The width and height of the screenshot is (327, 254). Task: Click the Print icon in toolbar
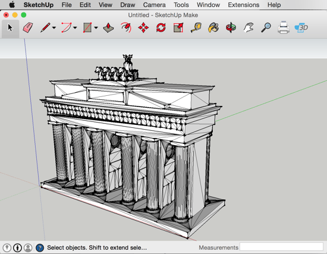[284, 27]
